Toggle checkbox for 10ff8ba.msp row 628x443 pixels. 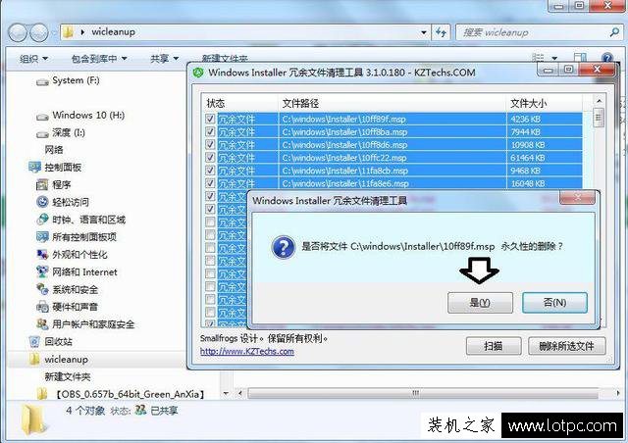pos(210,131)
